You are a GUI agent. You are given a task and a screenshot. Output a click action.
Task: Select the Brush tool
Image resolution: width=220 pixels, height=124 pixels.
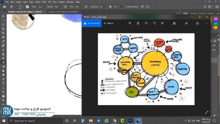pyautogui.click(x=3, y=50)
